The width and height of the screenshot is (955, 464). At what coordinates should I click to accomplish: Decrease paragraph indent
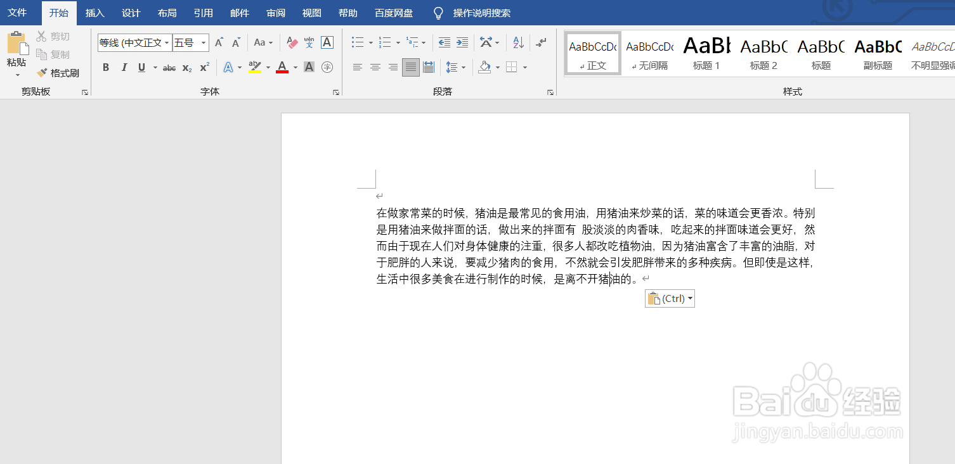(x=445, y=42)
